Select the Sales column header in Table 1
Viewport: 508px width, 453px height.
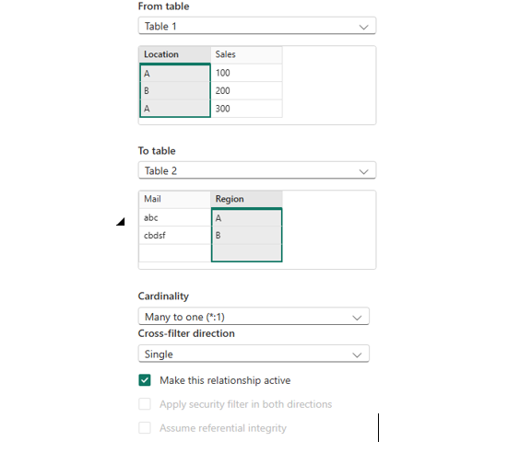tap(246, 54)
